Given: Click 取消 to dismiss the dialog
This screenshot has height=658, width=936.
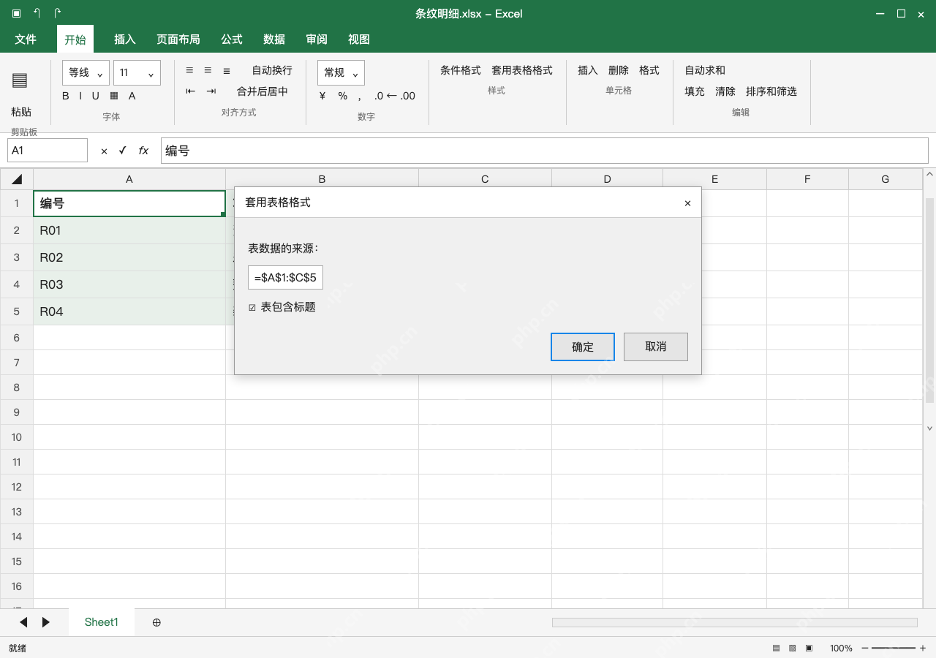Looking at the screenshot, I should click(x=656, y=347).
